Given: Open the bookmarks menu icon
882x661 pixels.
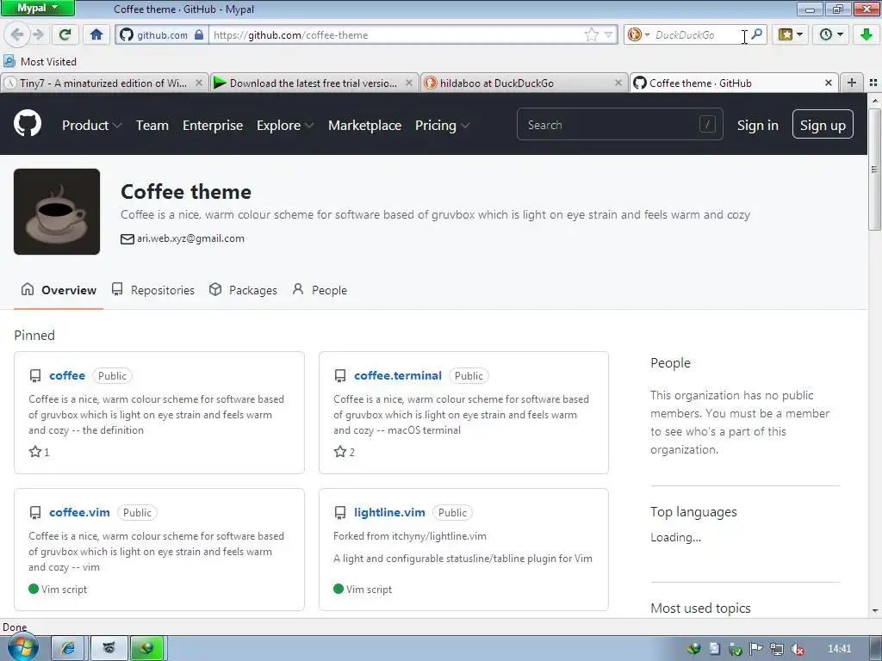Looking at the screenshot, I should pos(791,34).
